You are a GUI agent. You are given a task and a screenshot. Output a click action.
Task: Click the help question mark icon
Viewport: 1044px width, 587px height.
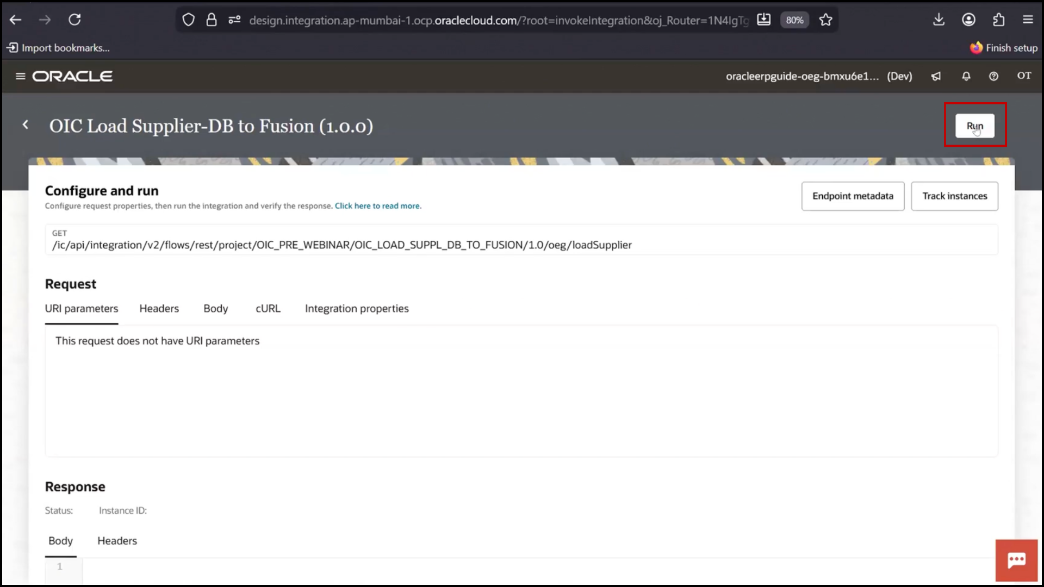click(x=993, y=76)
